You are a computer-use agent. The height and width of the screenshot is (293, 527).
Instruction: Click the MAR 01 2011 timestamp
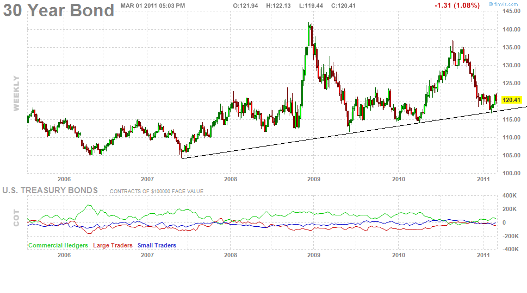tap(152, 5)
